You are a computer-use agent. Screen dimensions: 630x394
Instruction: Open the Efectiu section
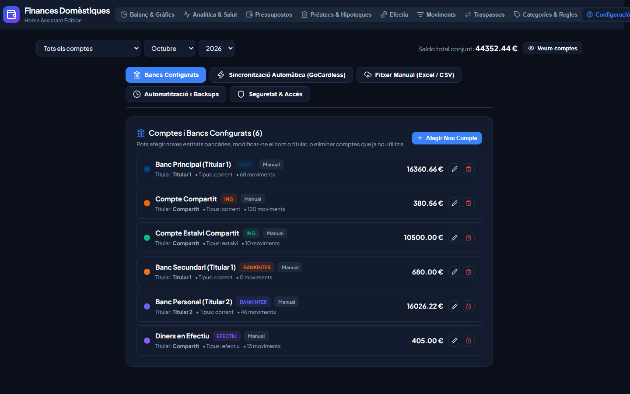394,14
